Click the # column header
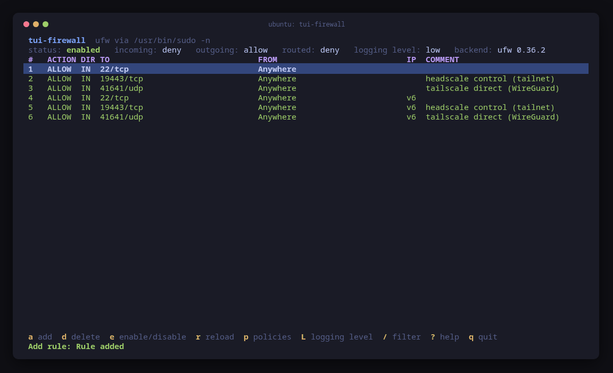613x373 pixels. point(30,60)
